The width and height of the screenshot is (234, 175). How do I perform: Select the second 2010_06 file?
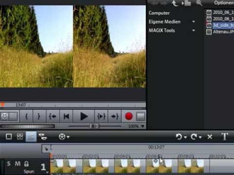[x=220, y=19]
